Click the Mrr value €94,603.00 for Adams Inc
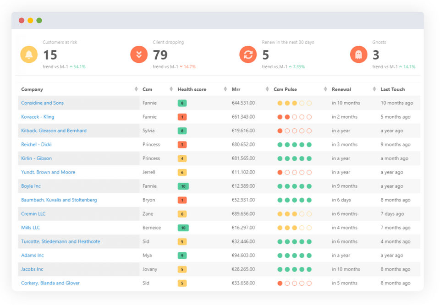The width and height of the screenshot is (440, 305). (243, 256)
